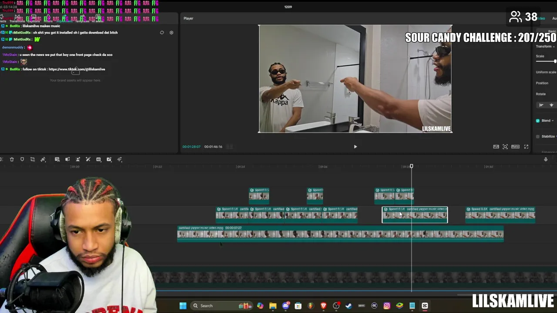
Task: Open Instagram from the taskbar
Action: point(387,306)
